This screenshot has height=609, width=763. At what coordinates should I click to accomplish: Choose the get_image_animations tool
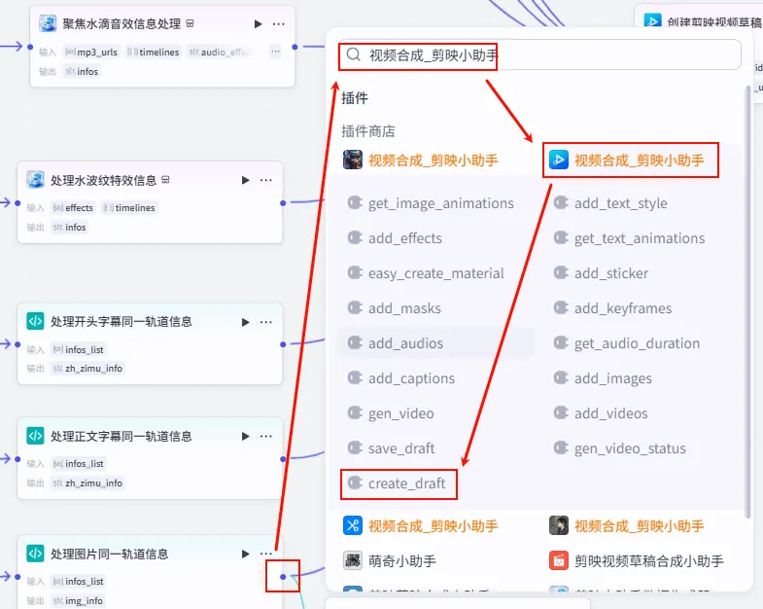[x=432, y=203]
